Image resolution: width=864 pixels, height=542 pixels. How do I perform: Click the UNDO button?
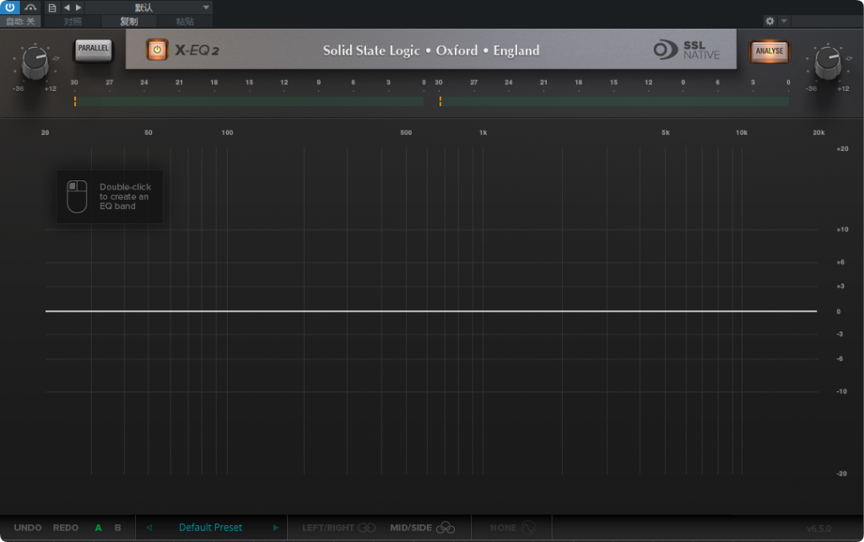tap(28, 528)
